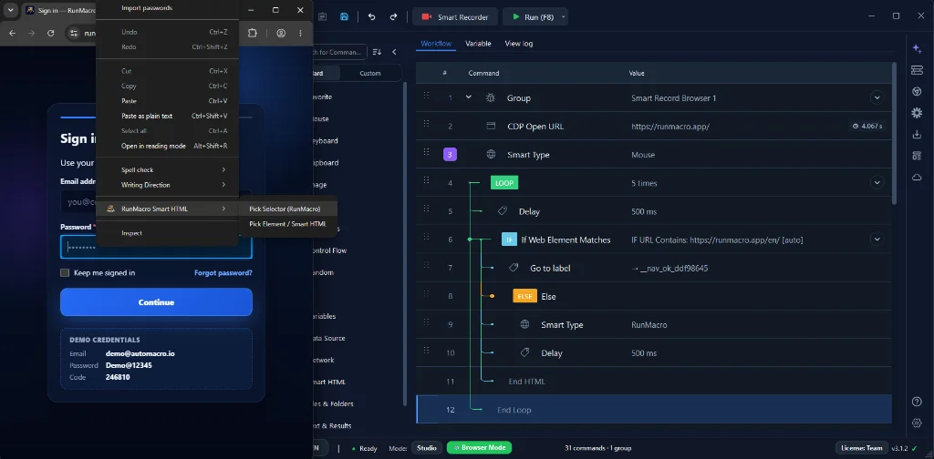Open Writing Direction submenu
Viewport: 934px width, 459px height.
(x=168, y=185)
